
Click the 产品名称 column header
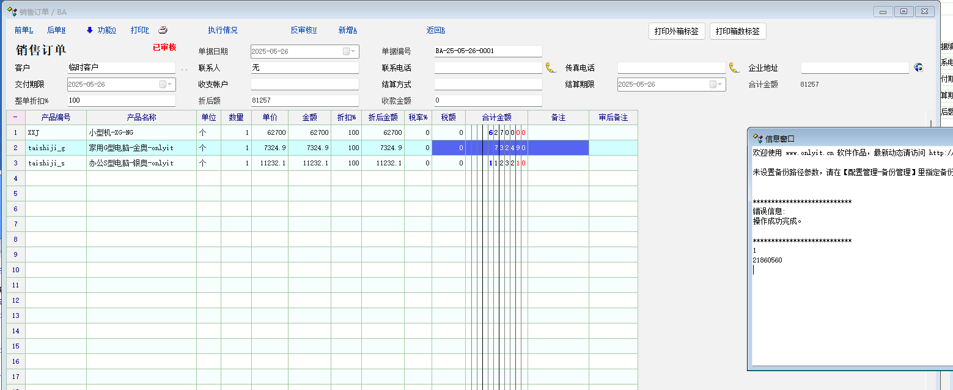[141, 117]
